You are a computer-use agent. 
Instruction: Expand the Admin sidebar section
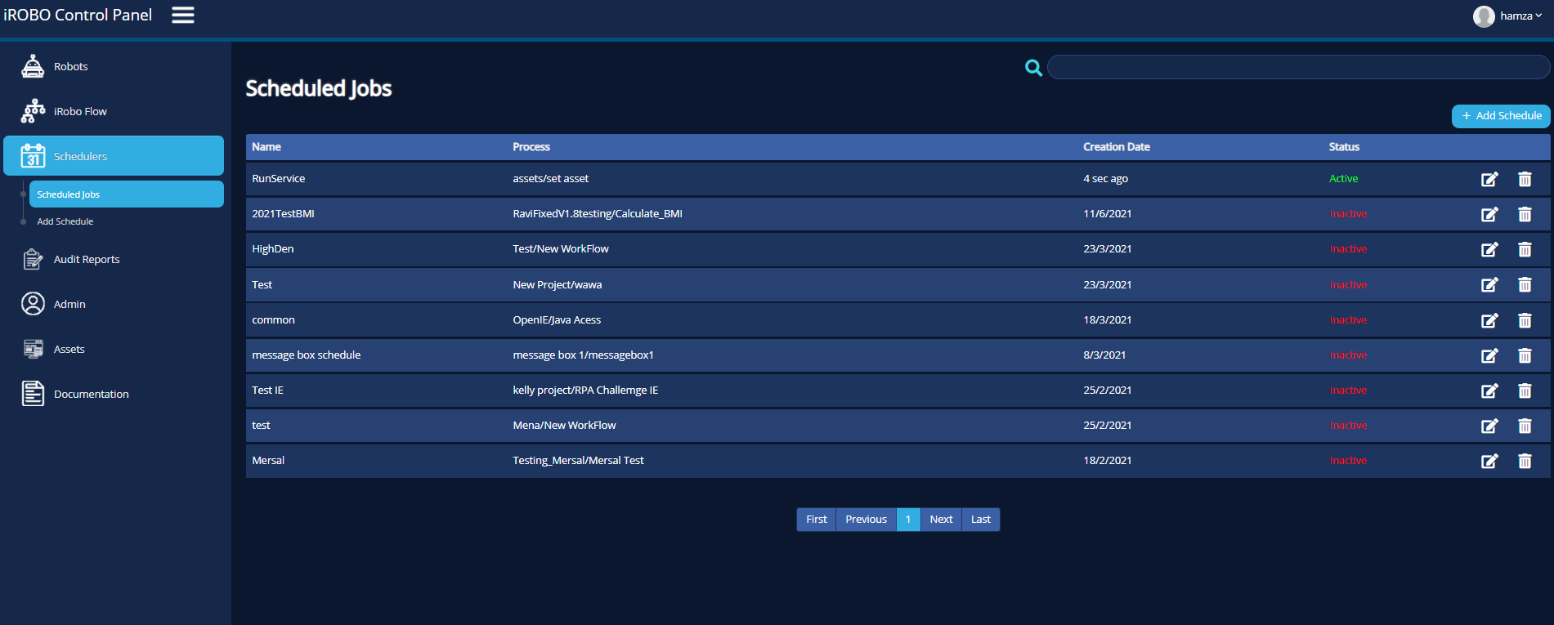[x=69, y=304]
